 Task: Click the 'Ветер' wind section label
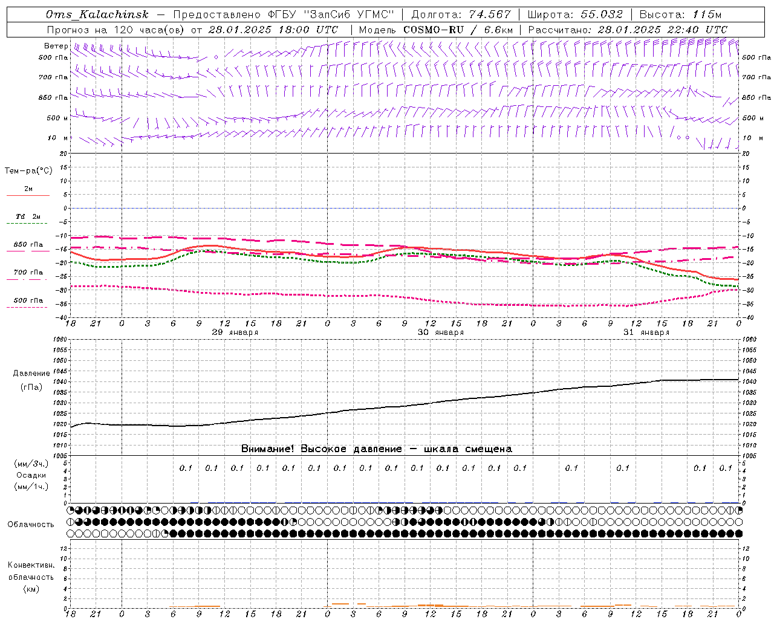pos(56,46)
